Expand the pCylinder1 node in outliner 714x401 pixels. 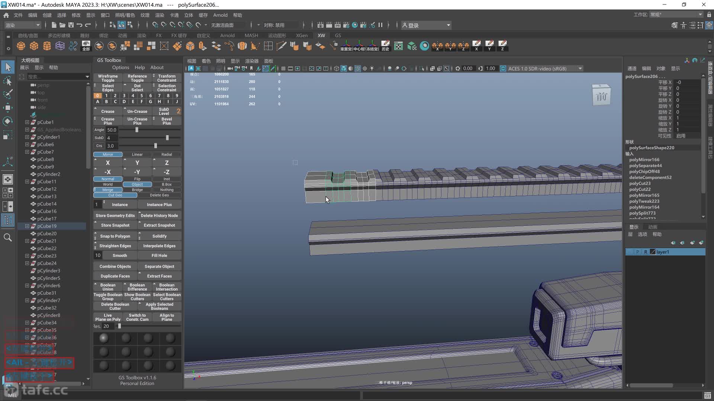(27, 137)
